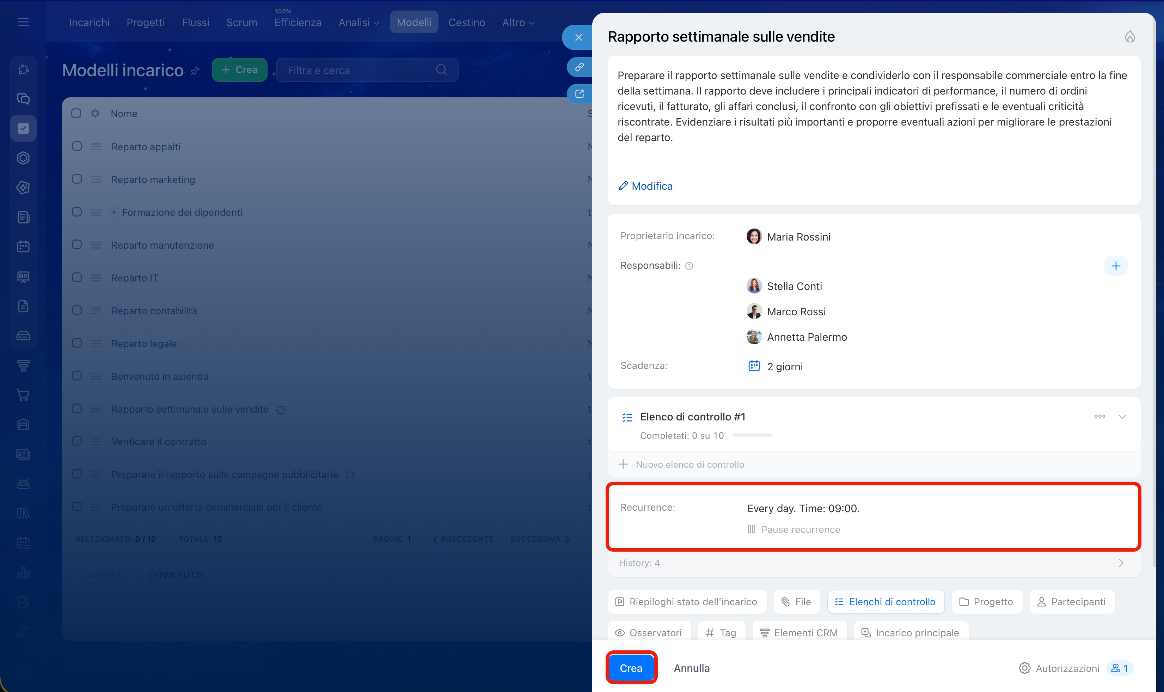This screenshot has height=692, width=1164.
Task: Click Annulla to cancel the template
Action: [692, 668]
